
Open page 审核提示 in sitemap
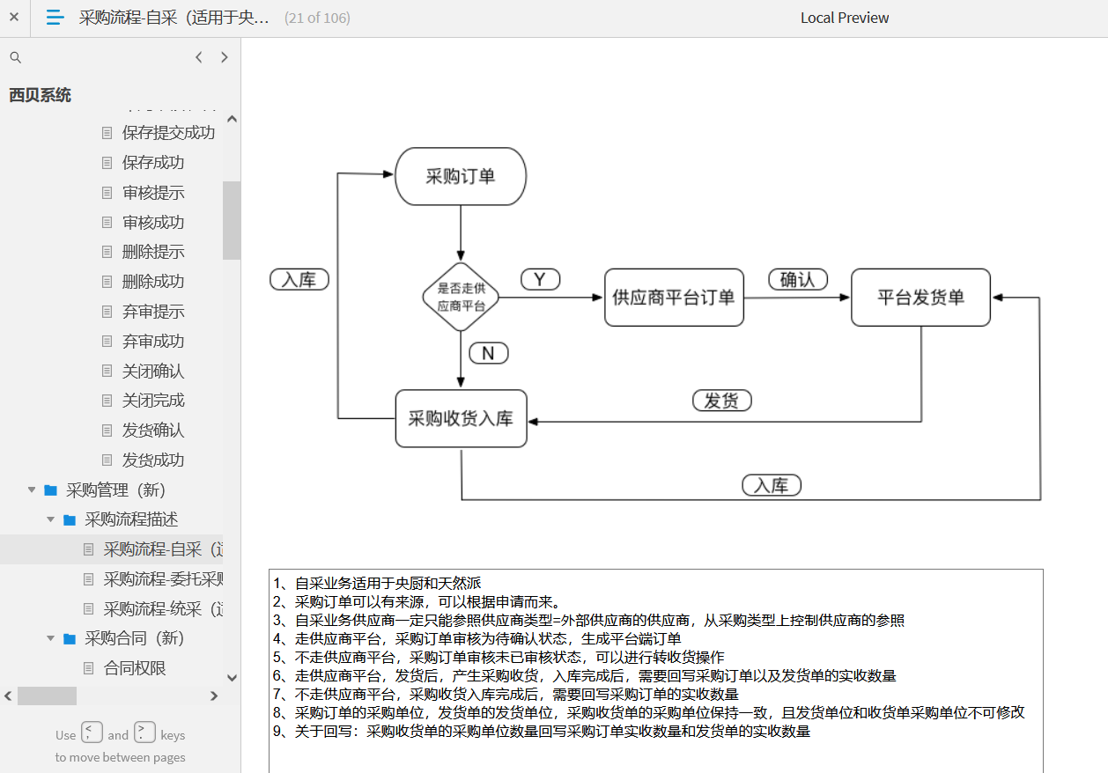pos(153,193)
